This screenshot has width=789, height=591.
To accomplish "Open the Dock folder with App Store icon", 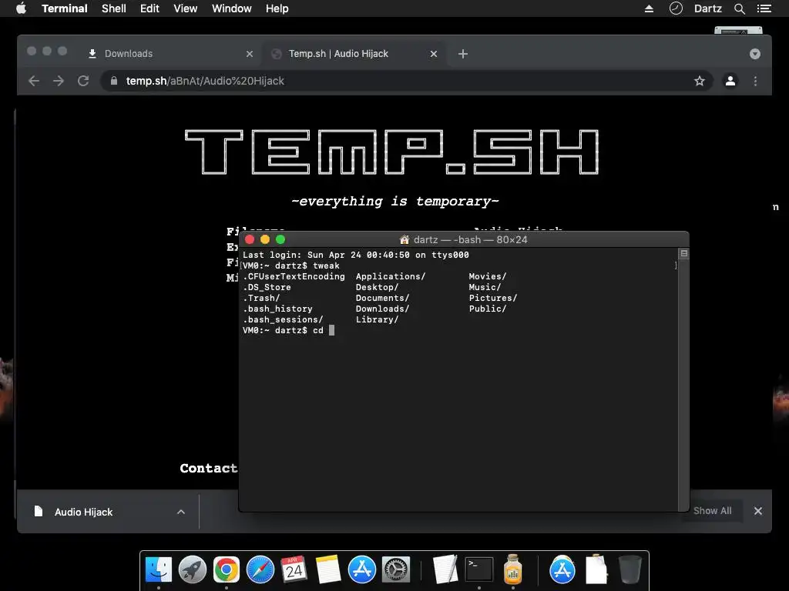I will [562, 570].
